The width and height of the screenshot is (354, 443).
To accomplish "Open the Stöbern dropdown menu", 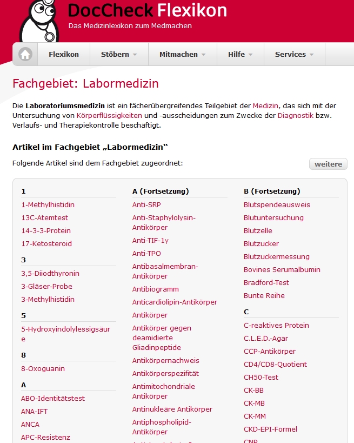I will 118,54.
